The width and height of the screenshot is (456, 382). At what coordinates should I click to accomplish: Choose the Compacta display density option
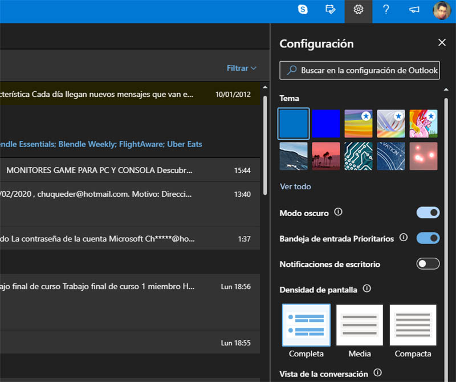(x=413, y=325)
